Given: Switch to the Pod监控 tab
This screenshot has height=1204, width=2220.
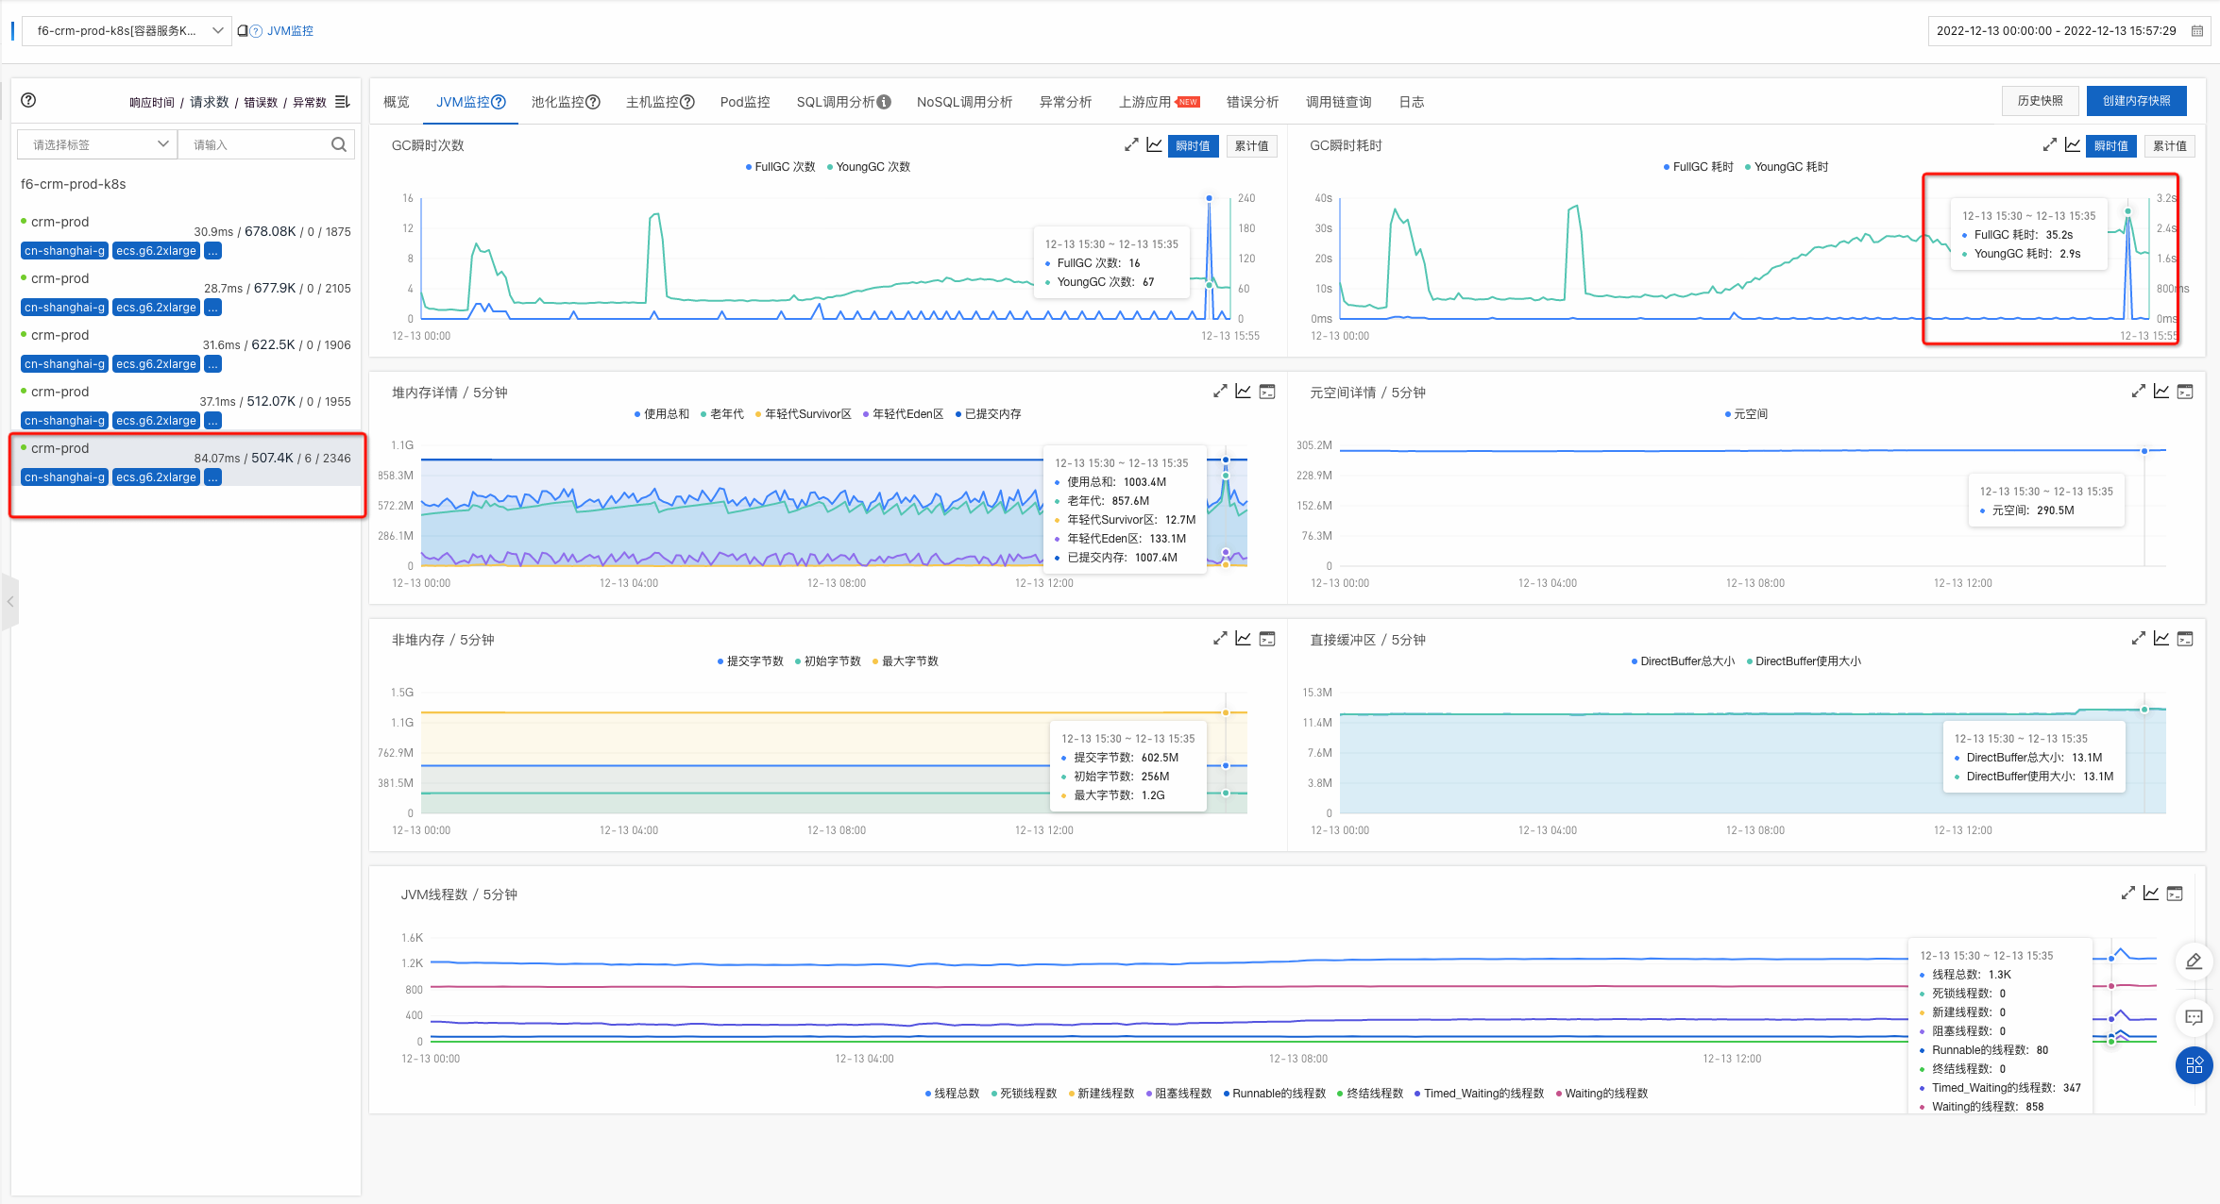Looking at the screenshot, I should point(745,102).
